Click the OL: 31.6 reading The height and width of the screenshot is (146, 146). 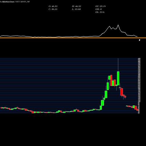coord(100,12)
